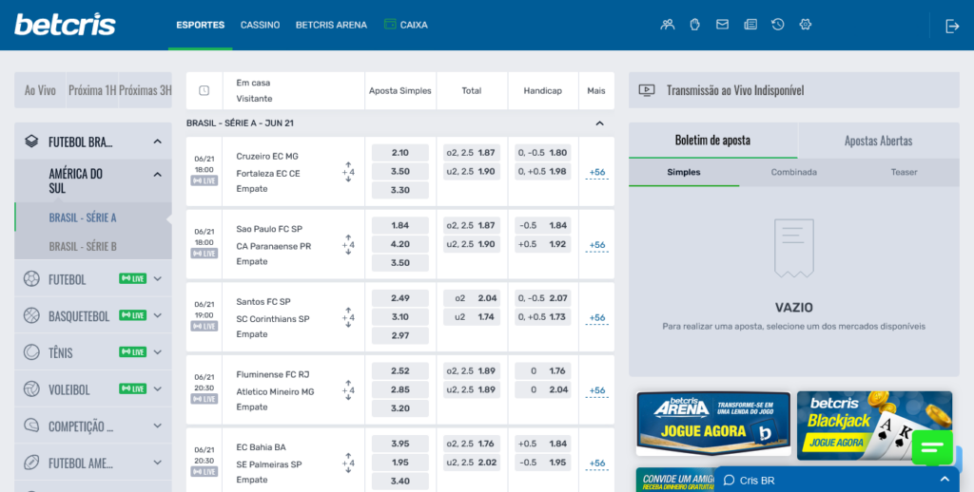Click the clock icon in odds table header
Image resolution: width=974 pixels, height=492 pixels.
point(204,90)
